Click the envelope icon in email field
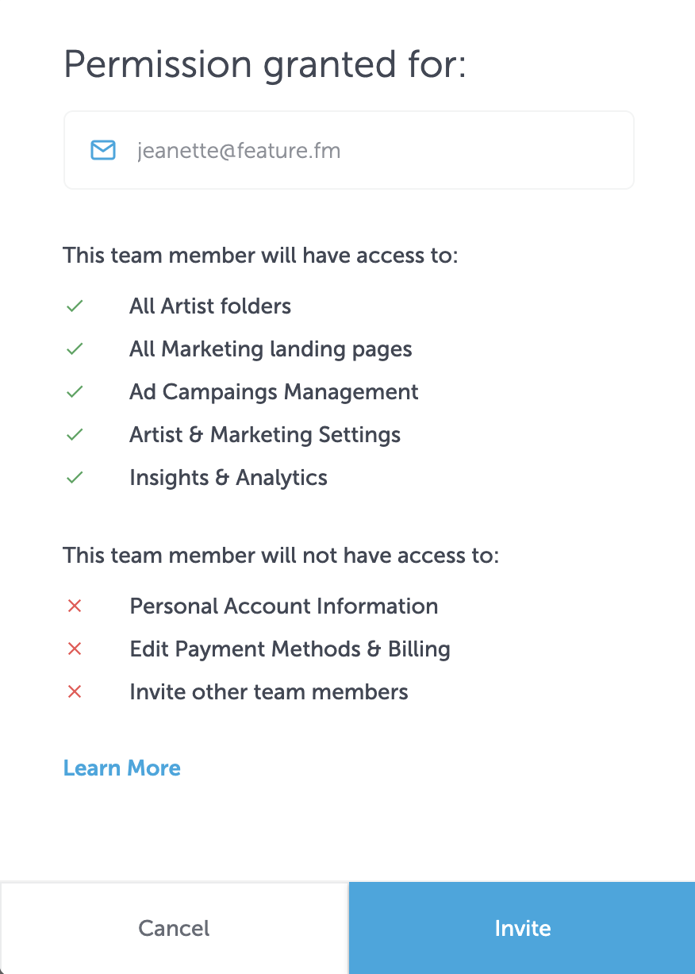The height and width of the screenshot is (974, 695). tap(103, 150)
